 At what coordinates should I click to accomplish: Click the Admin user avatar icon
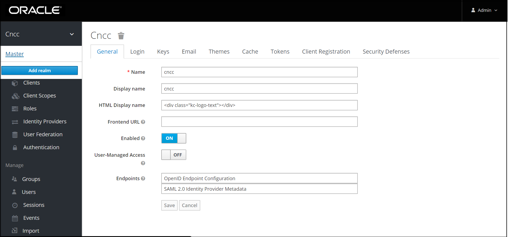tap(473, 10)
